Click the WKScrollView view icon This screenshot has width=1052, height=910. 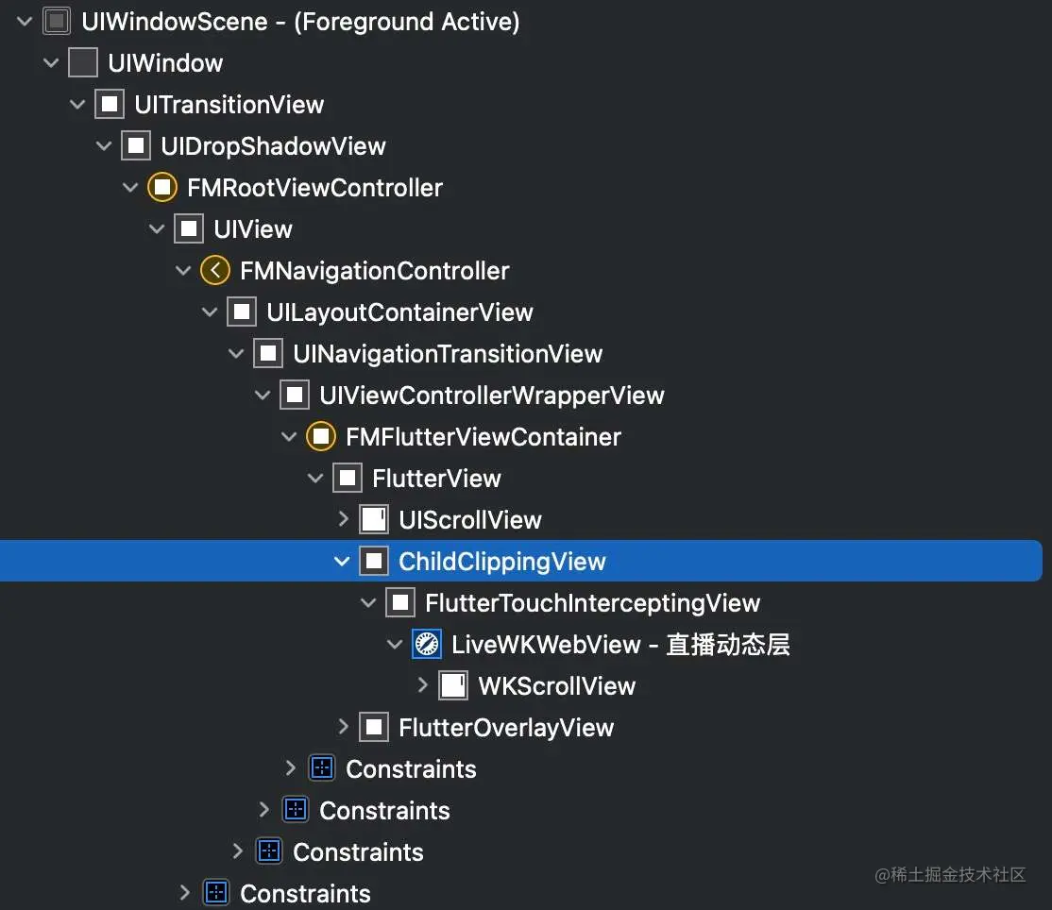(x=453, y=685)
